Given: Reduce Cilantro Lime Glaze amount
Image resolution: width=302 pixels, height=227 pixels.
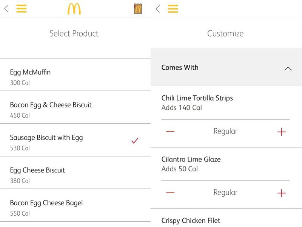Looking at the screenshot, I should click(x=170, y=193).
